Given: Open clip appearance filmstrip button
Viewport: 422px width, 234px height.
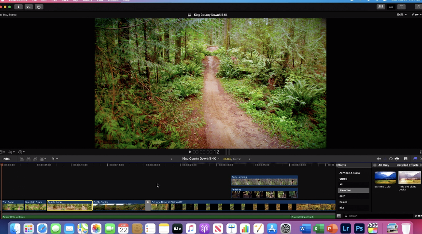Looking at the screenshot, I should [x=406, y=159].
